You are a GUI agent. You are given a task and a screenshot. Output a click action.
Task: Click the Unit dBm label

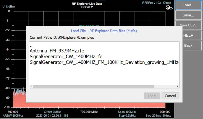9,6
